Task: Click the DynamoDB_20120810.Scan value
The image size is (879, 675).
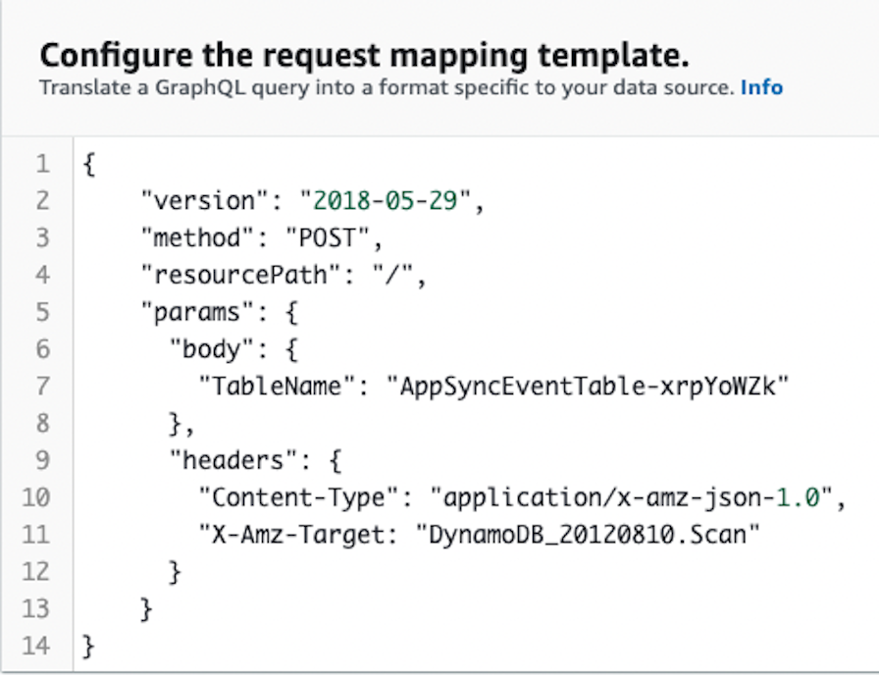Action: [587, 534]
